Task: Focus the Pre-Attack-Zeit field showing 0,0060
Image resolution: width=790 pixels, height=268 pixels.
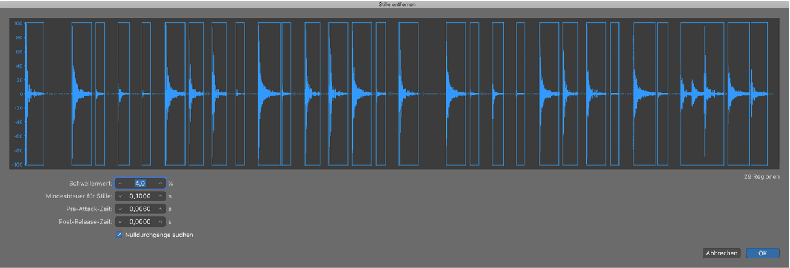Action: click(140, 209)
